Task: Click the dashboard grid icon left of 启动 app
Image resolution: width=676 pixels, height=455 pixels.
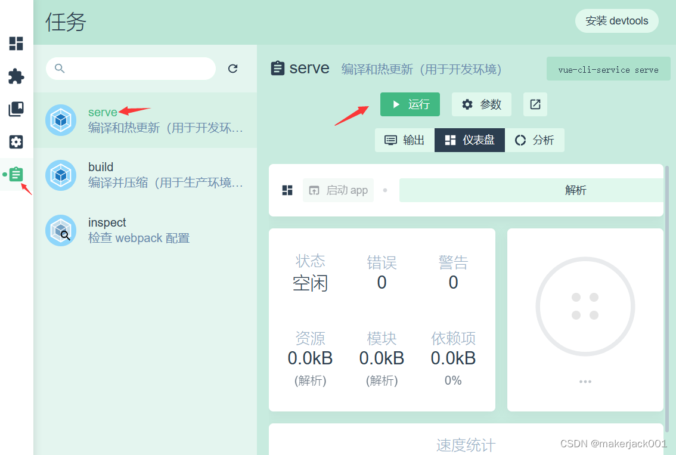Action: [287, 190]
